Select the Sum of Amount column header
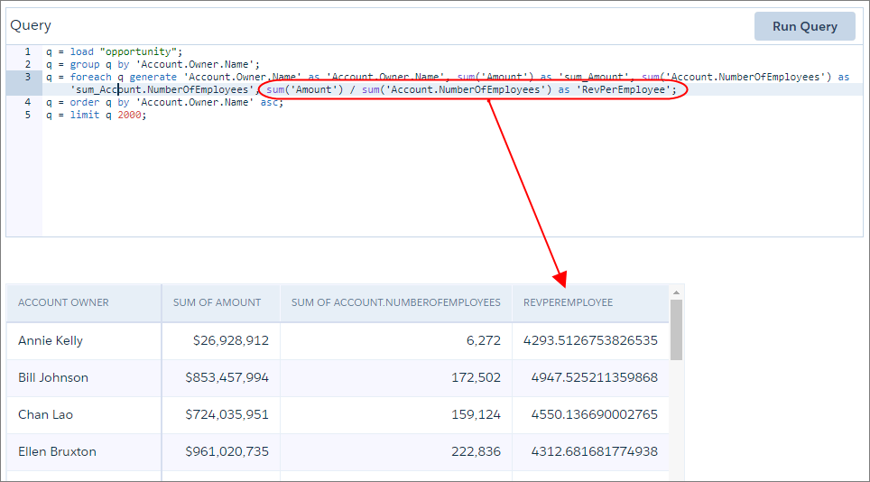870x482 pixels. tap(221, 303)
